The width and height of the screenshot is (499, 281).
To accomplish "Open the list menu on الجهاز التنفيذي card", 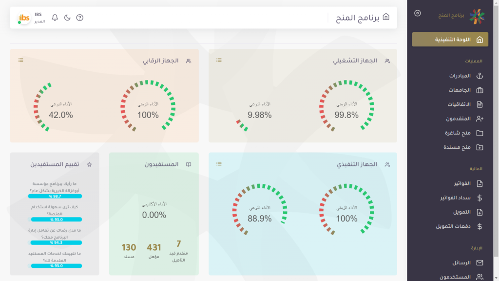I will (219, 163).
